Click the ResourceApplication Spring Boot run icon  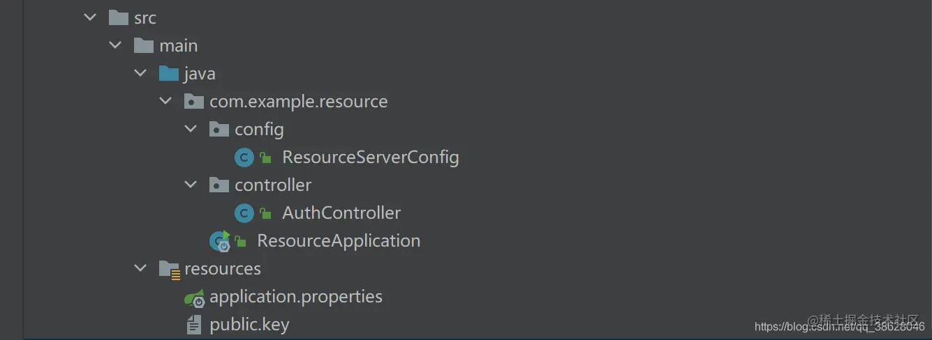pyautogui.click(x=220, y=241)
